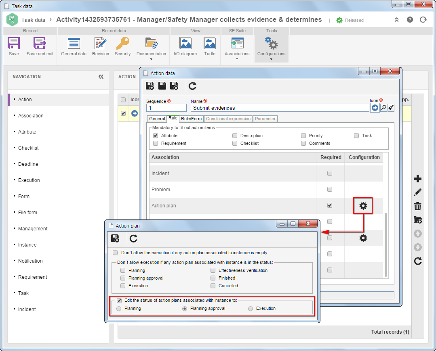Expand the Documentation dropdown arrow

click(x=151, y=59)
